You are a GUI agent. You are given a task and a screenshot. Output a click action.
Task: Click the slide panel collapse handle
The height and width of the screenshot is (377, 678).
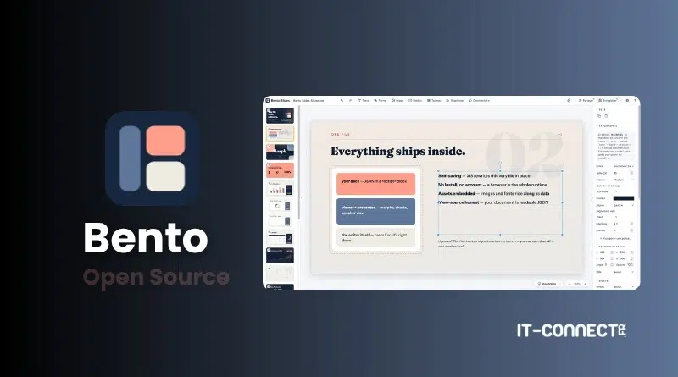[x=302, y=198]
